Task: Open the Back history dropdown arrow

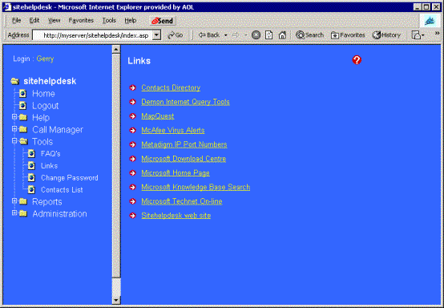Action: point(226,35)
